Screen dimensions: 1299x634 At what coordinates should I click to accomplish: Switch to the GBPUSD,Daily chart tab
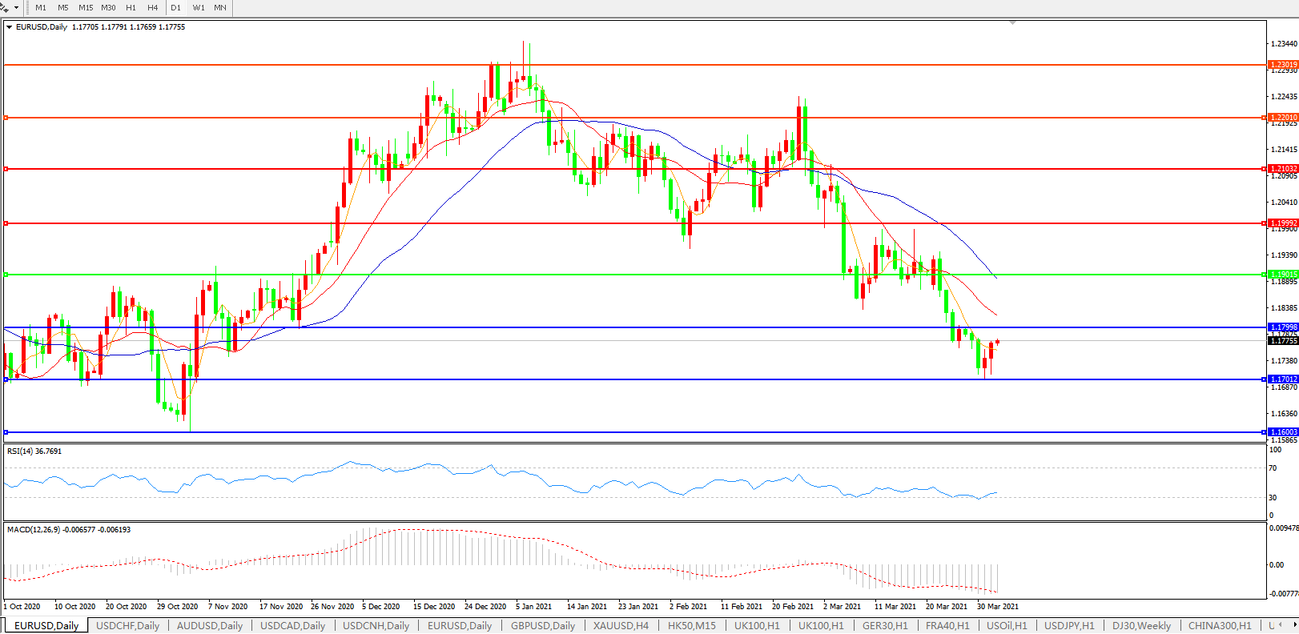pyautogui.click(x=543, y=626)
